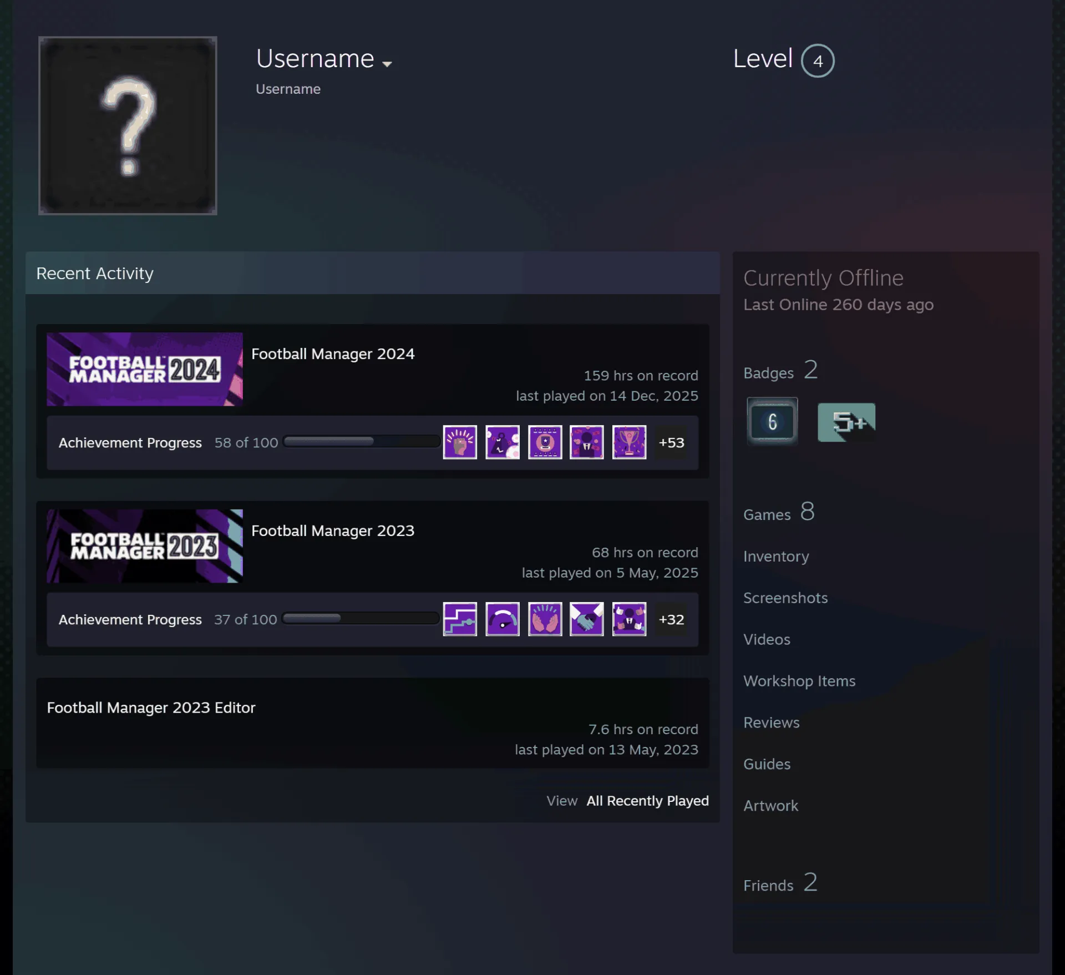The width and height of the screenshot is (1065, 975).
Task: Open the Football Manager 2023 title link
Action: tap(333, 531)
